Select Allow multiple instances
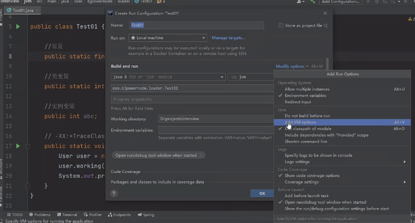Image resolution: width=415 pixels, height=223 pixels. coord(342,89)
